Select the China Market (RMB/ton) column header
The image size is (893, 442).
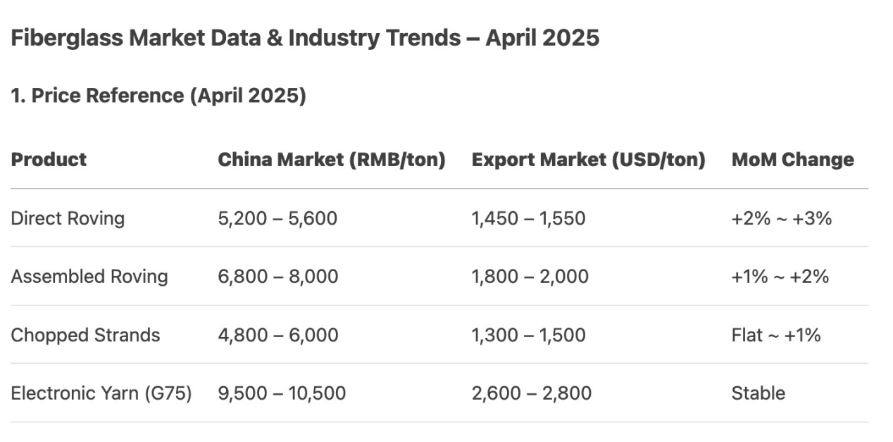(332, 160)
